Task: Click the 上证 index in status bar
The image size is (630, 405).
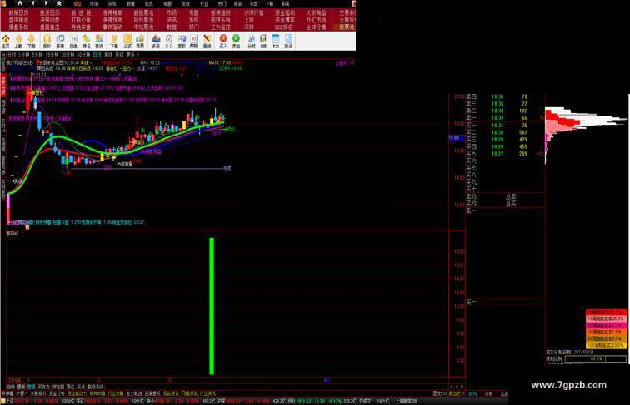Action: pyautogui.click(x=9, y=401)
